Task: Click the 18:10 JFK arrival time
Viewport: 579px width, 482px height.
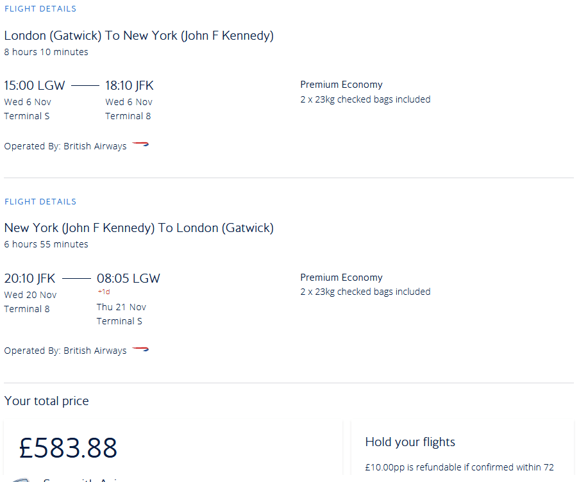Action: coord(130,85)
